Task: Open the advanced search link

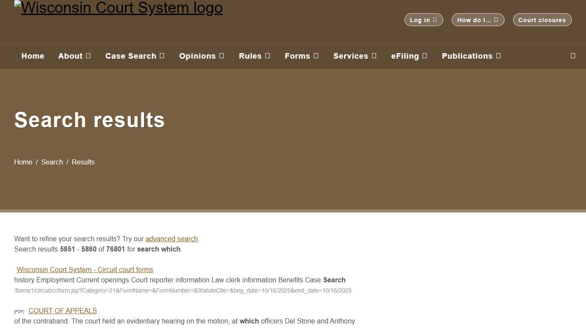Action: coord(172,239)
